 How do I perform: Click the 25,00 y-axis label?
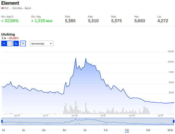pos(171,92)
